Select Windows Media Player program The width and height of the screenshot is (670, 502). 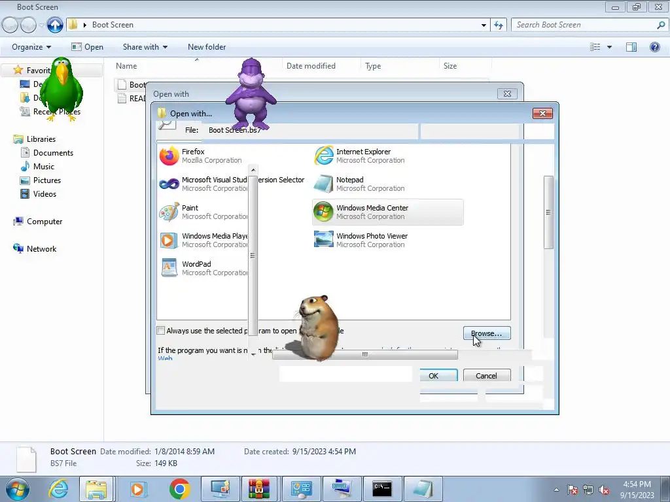[203, 241]
